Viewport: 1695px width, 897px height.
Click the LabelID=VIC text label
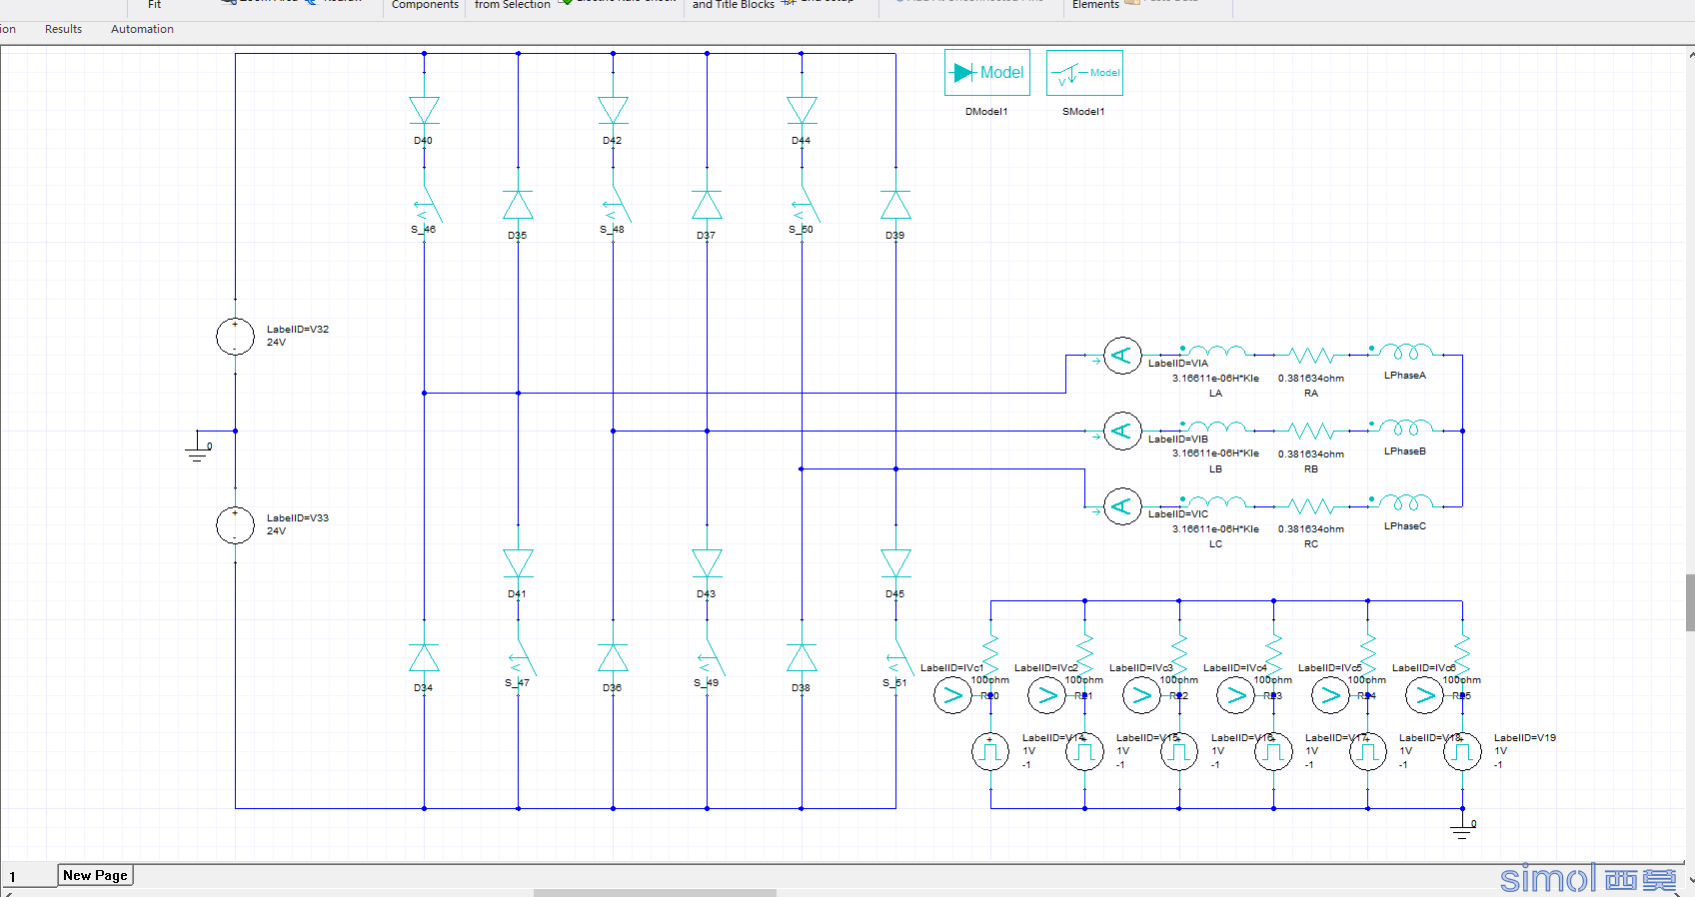pyautogui.click(x=1177, y=514)
